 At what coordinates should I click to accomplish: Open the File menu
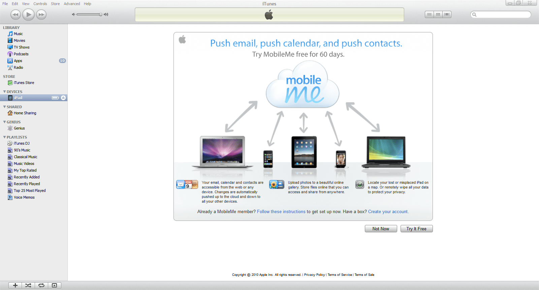point(5,4)
